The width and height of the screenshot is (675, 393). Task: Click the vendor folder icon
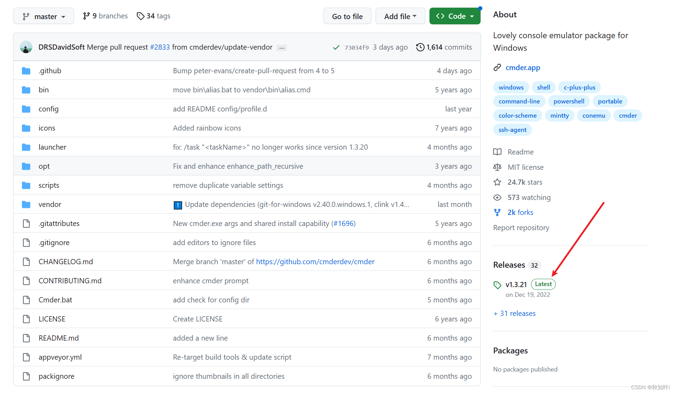click(x=26, y=204)
